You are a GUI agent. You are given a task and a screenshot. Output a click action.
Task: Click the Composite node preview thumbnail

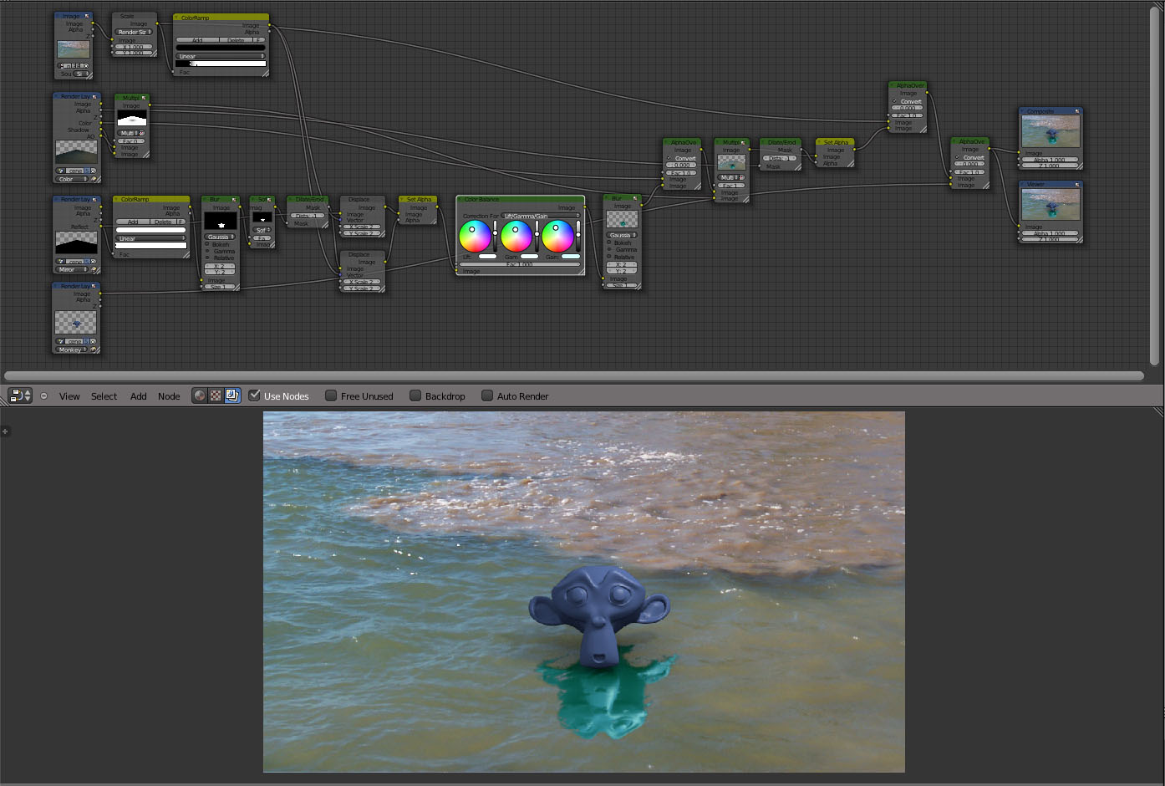click(x=1051, y=132)
